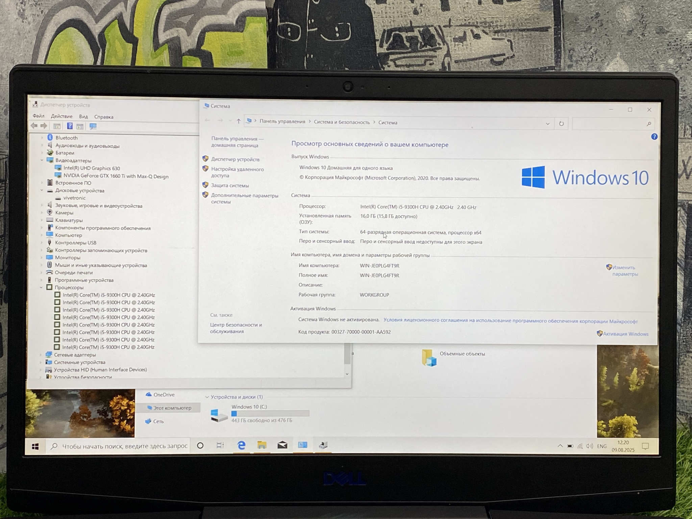Click Активация Windows link
The image size is (692, 519).
tap(625, 334)
